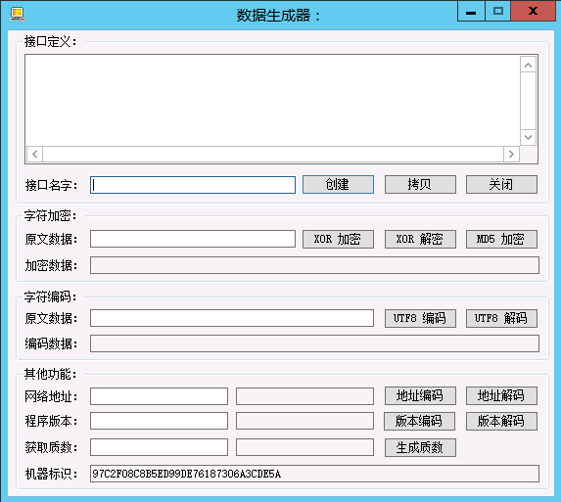Click the 关闭 button

coord(501,185)
